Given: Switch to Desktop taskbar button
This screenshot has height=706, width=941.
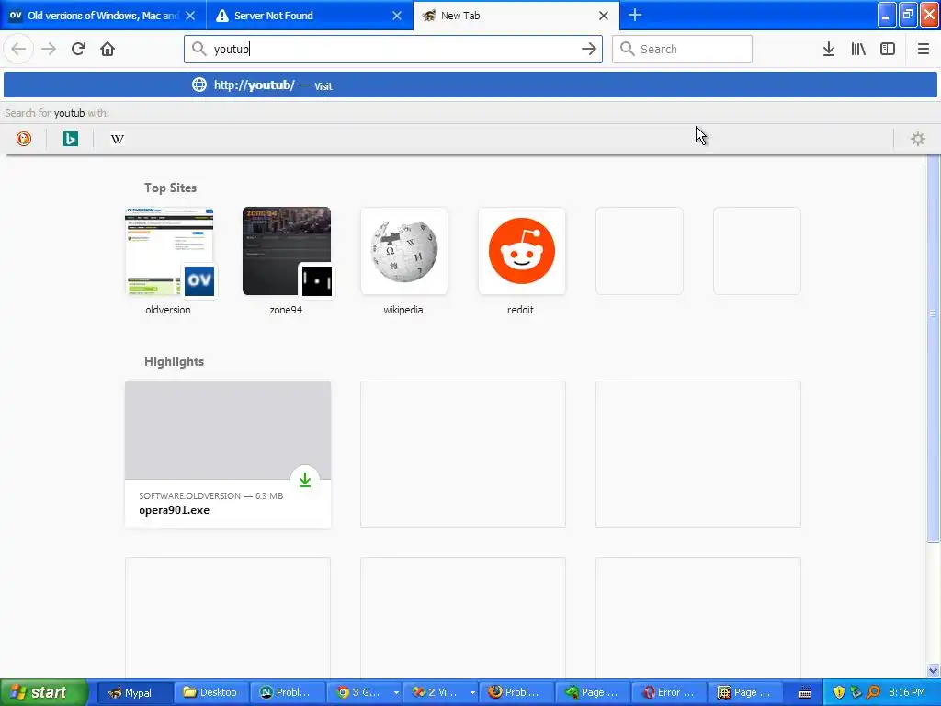Looking at the screenshot, I should pos(211,692).
